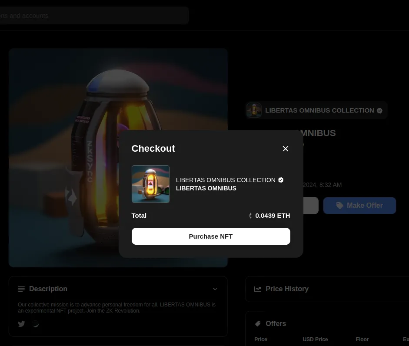The image size is (409, 346).
Task: Click the verified badge beside page collection name
Action: pos(379,111)
